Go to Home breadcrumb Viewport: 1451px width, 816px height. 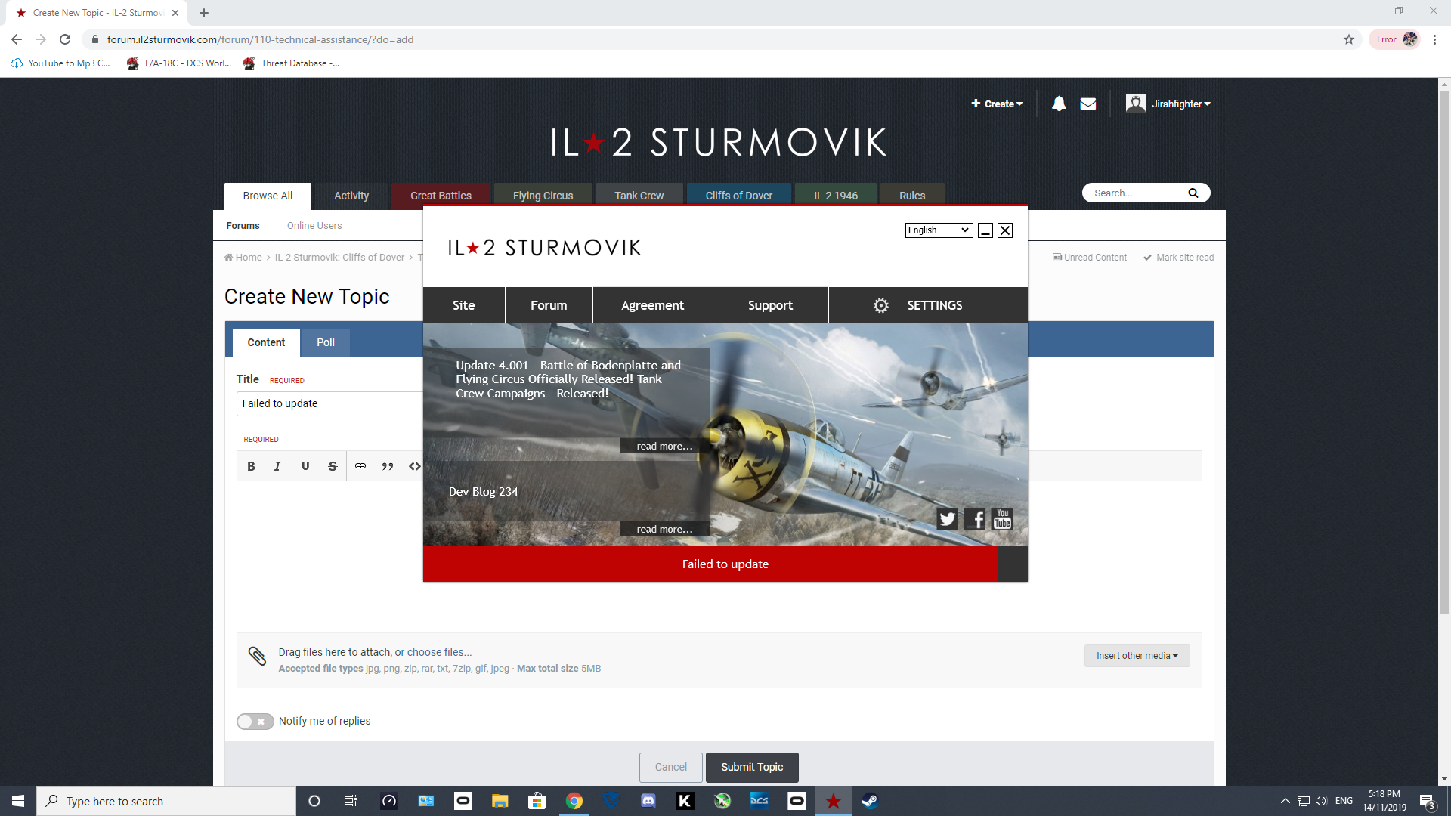coord(243,258)
